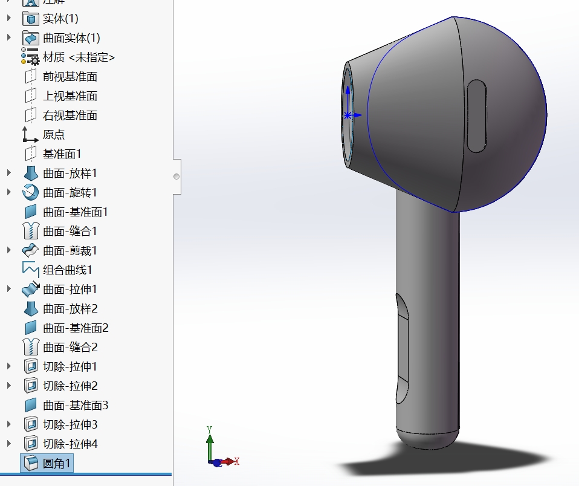
Task: Select the 切除-拉伸2 label
Action: [70, 386]
